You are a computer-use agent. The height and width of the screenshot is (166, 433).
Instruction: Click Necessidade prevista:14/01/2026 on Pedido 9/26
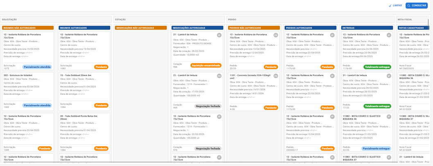[248, 90]
